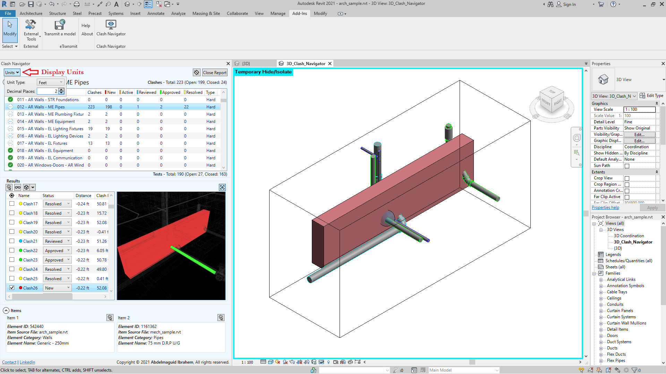Screen dimensions: 666x374
Task: Uncheck the Clash26 row checkbox
Action: [x=12, y=288]
